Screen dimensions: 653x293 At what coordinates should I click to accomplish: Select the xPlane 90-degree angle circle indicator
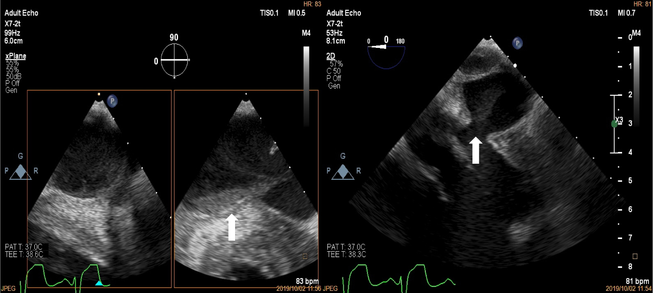pos(174,60)
